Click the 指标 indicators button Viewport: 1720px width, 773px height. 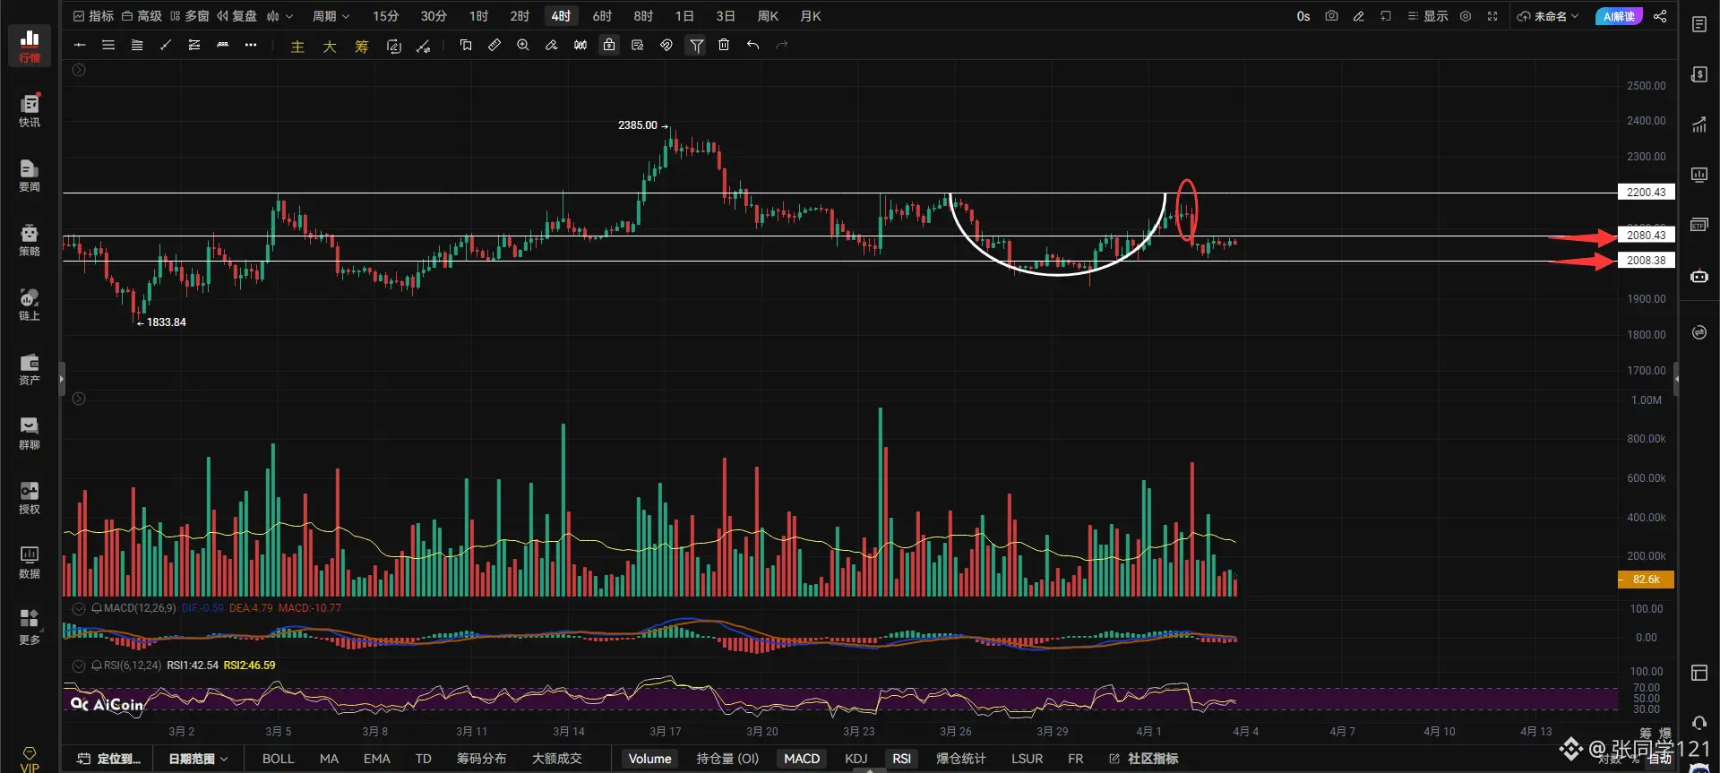coord(93,16)
